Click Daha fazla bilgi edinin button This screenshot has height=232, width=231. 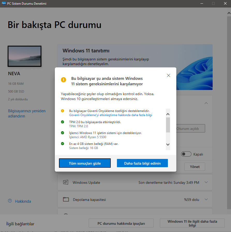pos(142,163)
